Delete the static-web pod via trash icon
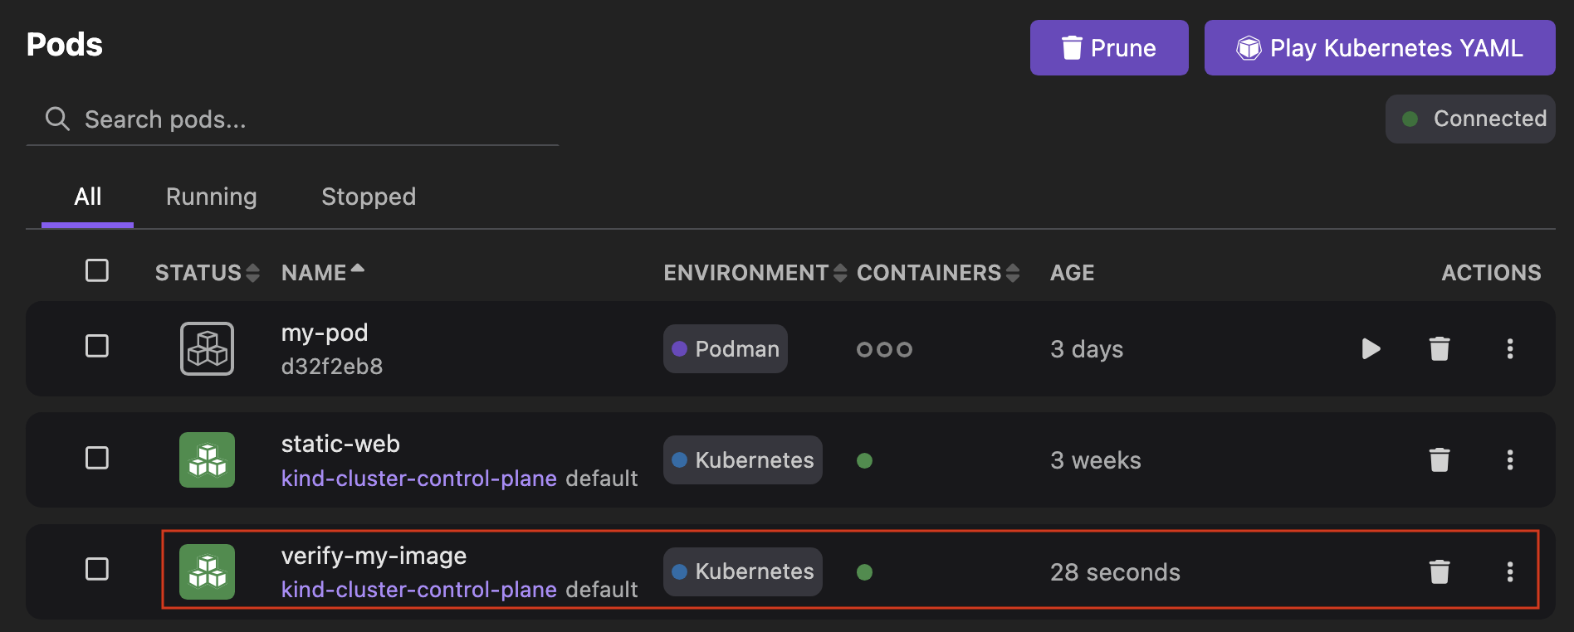This screenshot has height=632, width=1574. tap(1440, 459)
